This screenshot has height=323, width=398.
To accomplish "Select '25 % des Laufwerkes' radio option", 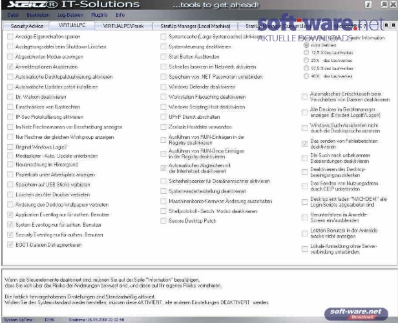I will click(306, 60).
